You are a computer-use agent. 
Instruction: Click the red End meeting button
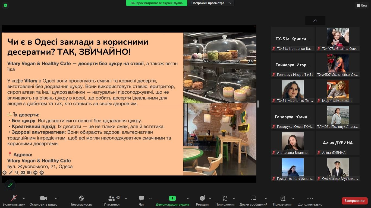[354, 201]
